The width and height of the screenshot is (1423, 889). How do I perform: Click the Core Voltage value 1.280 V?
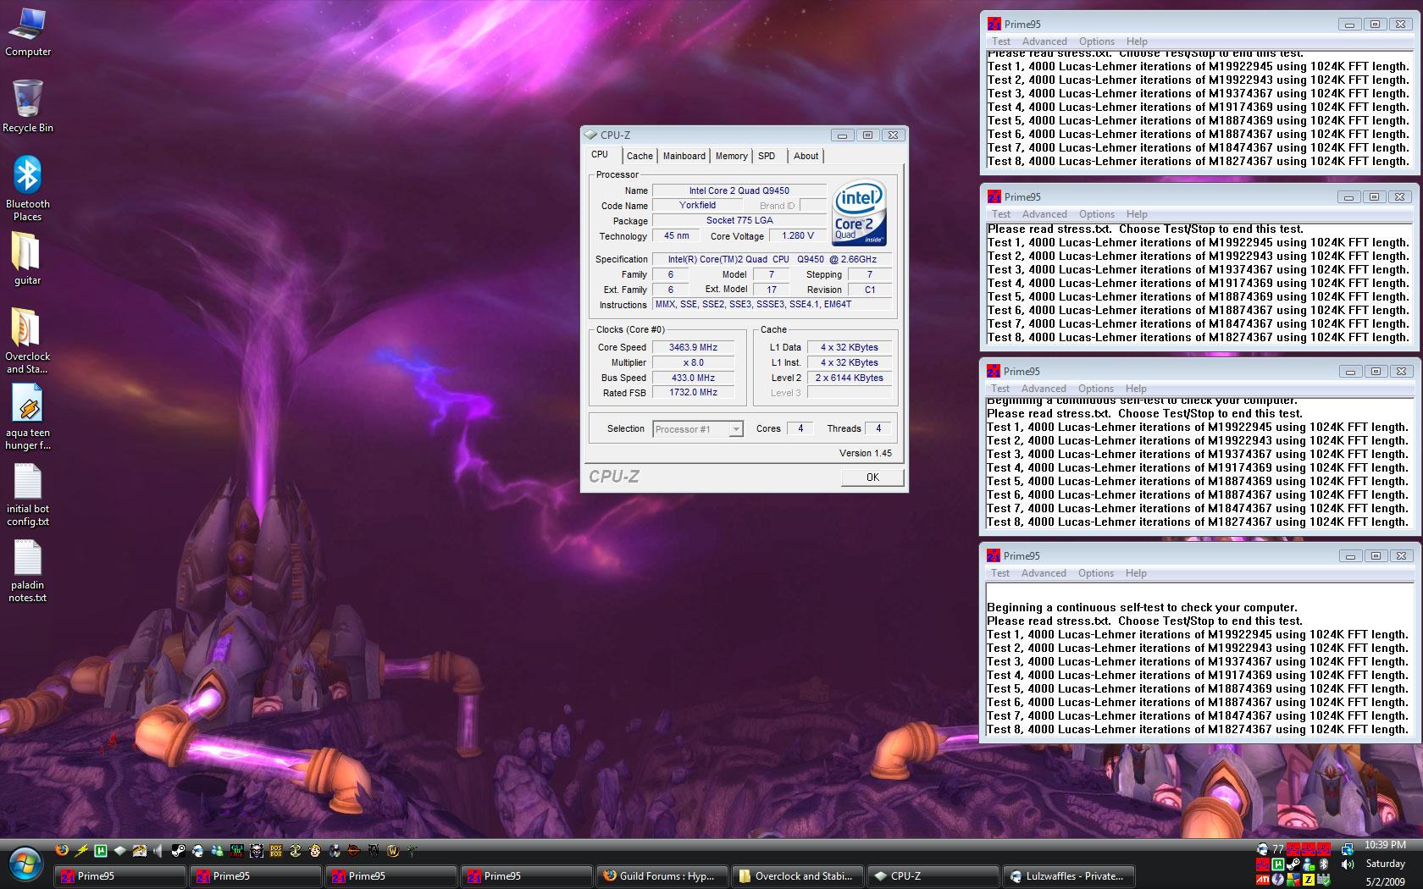click(798, 236)
